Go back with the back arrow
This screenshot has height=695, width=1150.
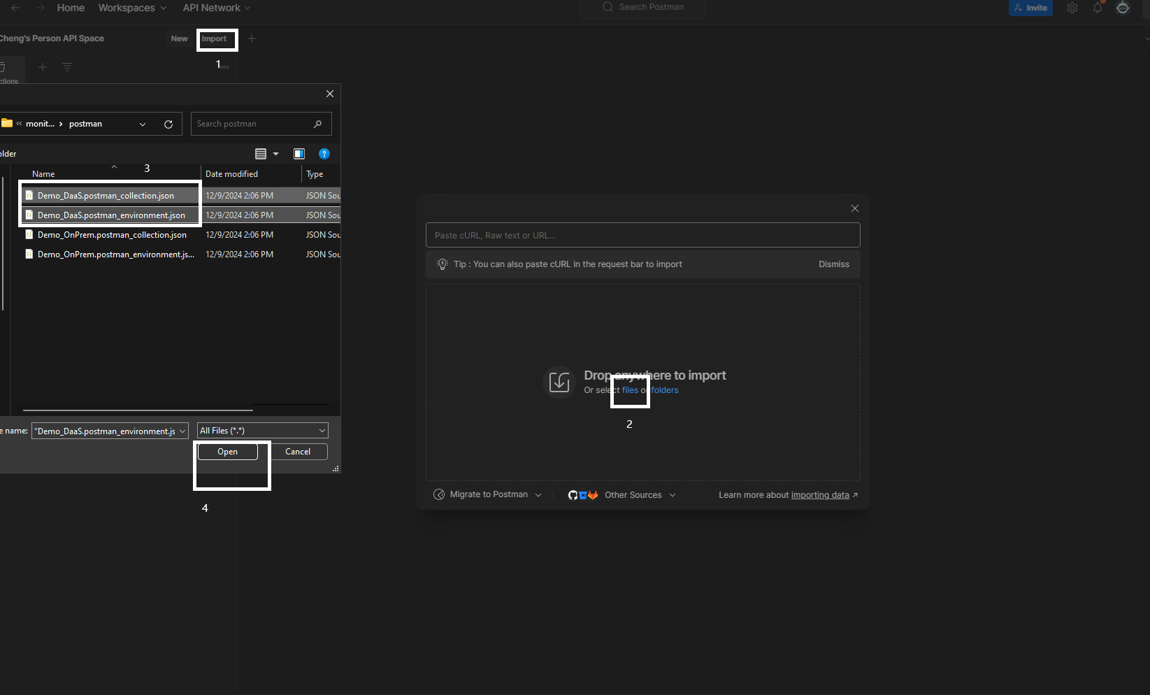tap(15, 8)
